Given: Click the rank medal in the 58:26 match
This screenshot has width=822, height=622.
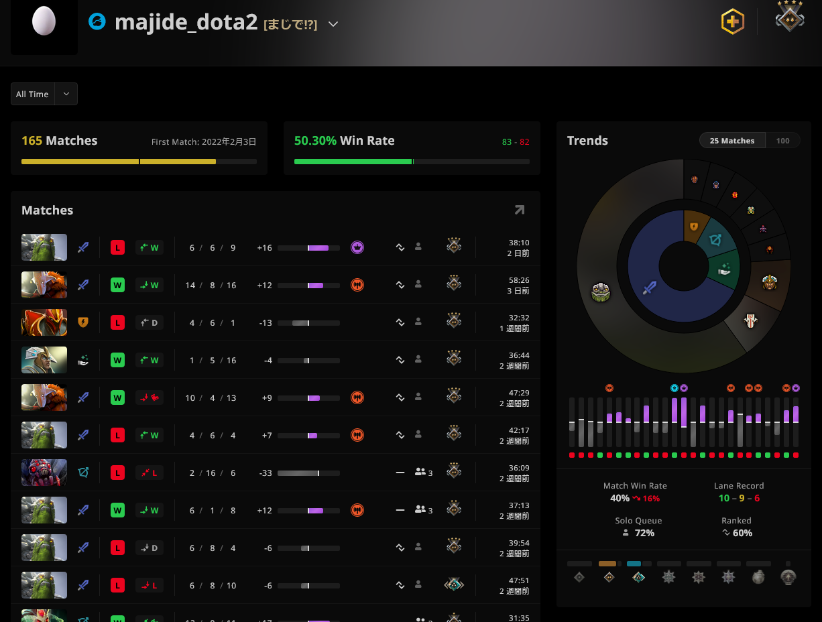Looking at the screenshot, I should 454,284.
